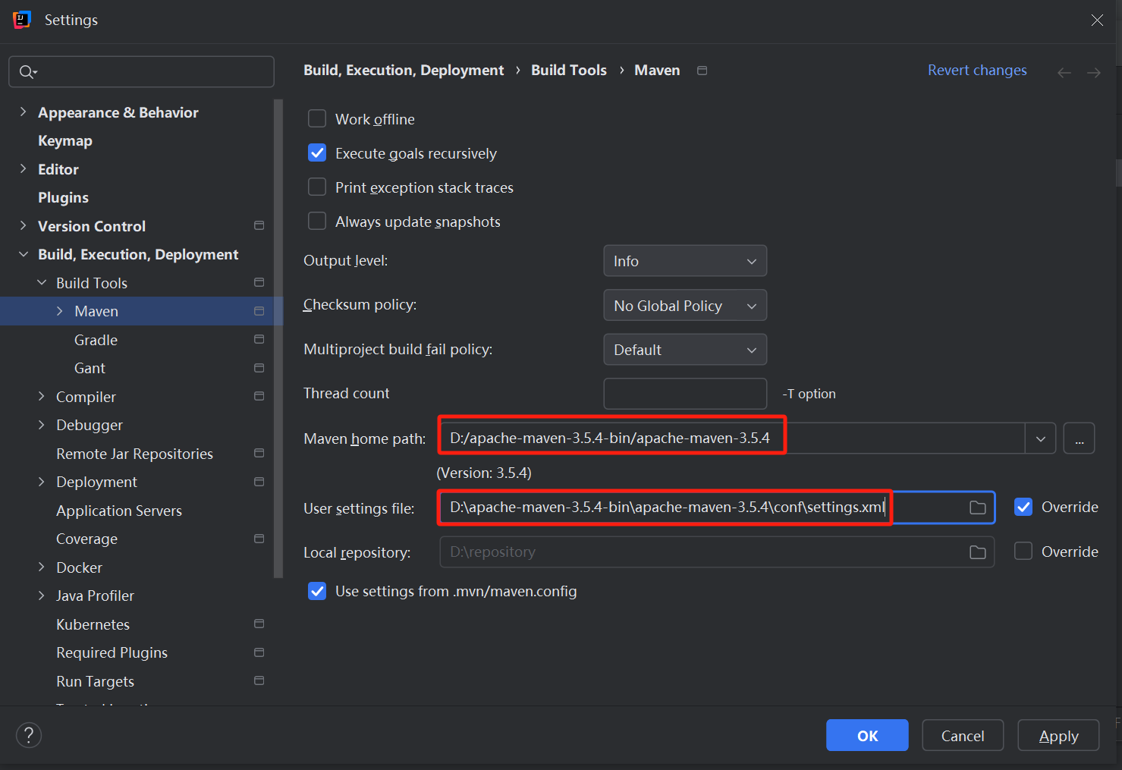
Task: Enable Work offline checkbox
Action: 317,119
